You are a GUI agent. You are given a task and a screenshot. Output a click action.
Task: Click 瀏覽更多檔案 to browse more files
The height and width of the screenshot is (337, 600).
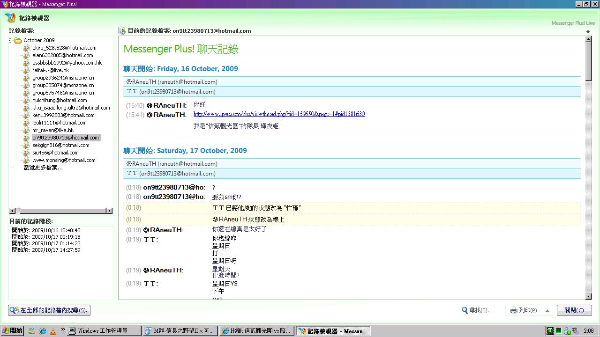[43, 168]
